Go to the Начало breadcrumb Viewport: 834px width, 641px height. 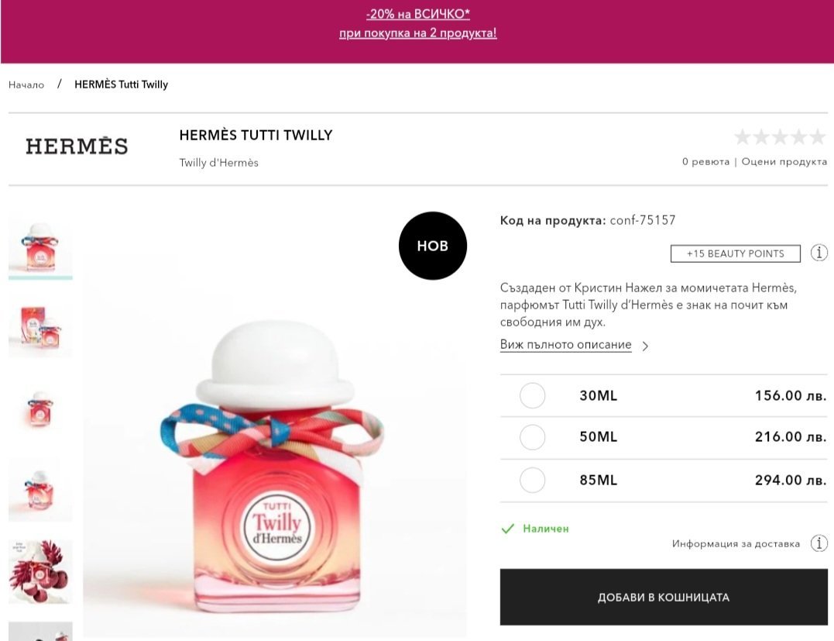(x=26, y=84)
